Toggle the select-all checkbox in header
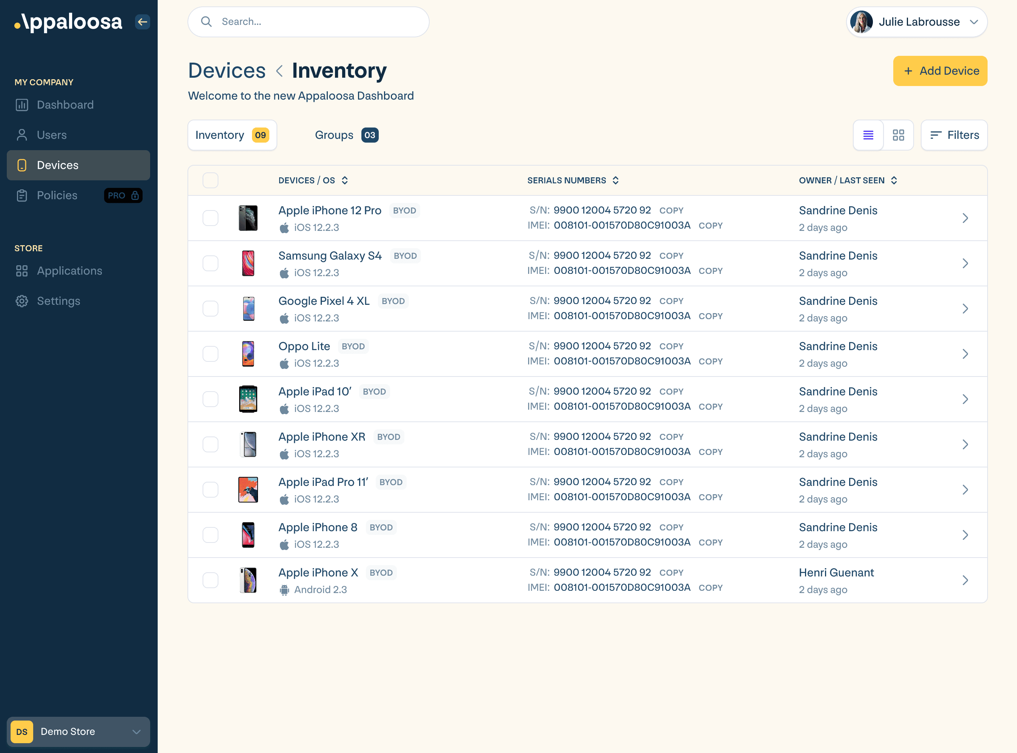1017x753 pixels. [x=210, y=180]
